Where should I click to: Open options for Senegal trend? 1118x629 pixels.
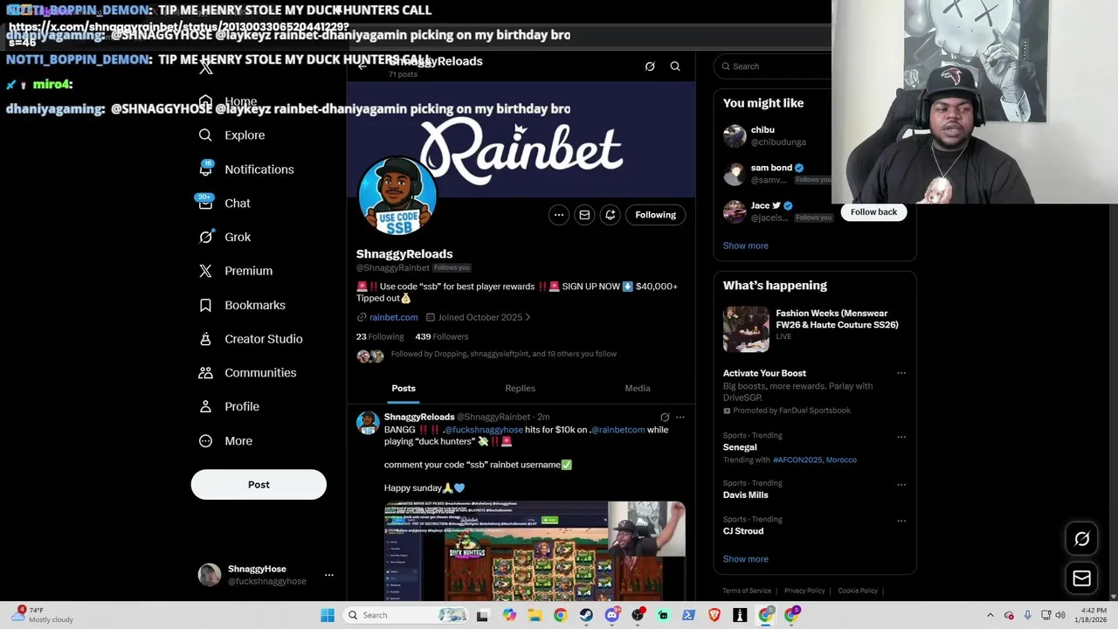coord(901,437)
